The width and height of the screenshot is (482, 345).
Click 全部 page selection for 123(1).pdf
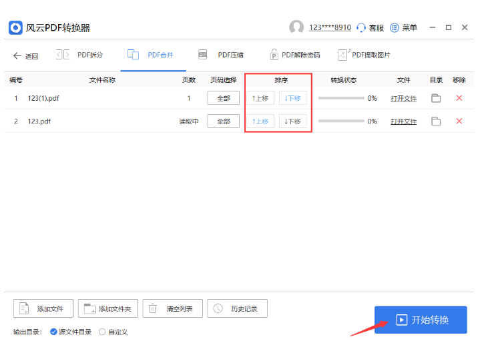tap(223, 98)
